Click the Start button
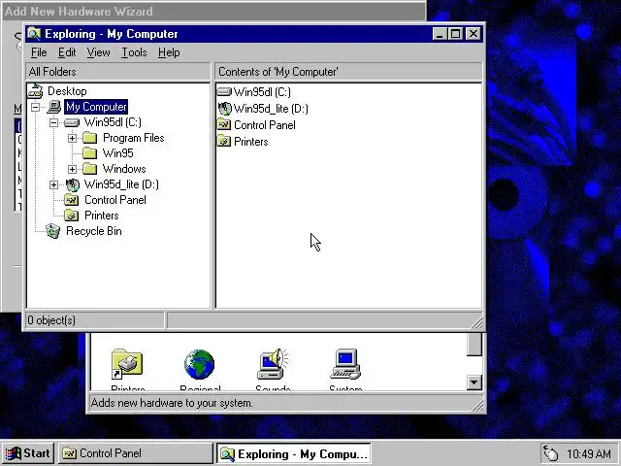Viewport: 621px width, 466px height. coord(28,453)
